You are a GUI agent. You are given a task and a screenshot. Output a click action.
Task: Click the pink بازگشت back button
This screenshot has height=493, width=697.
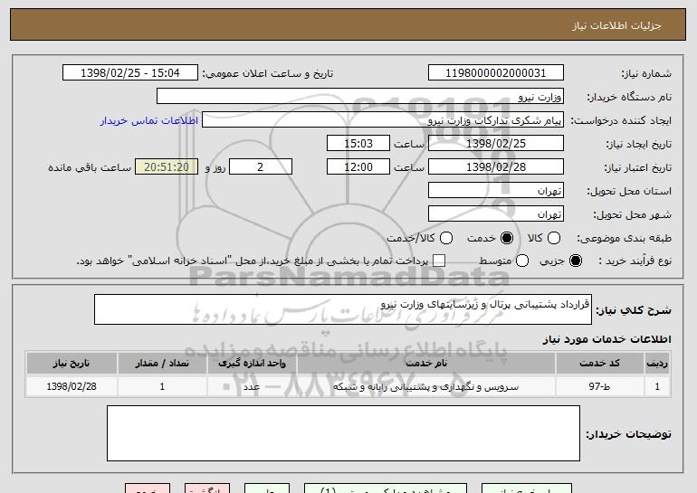(x=207, y=488)
